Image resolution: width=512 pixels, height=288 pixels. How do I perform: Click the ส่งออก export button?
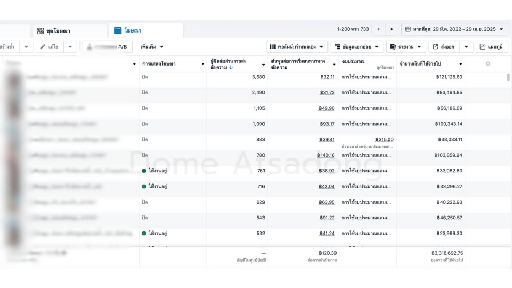pos(444,47)
